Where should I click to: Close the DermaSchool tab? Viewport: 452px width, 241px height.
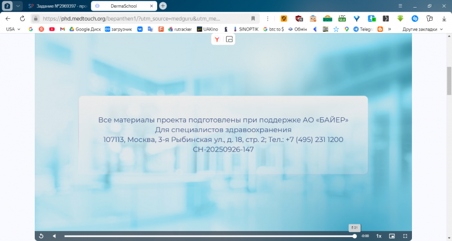(x=151, y=6)
